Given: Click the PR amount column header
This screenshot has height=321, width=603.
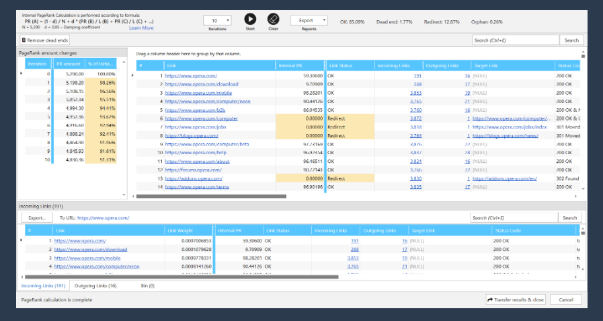Looking at the screenshot, I should [x=69, y=64].
